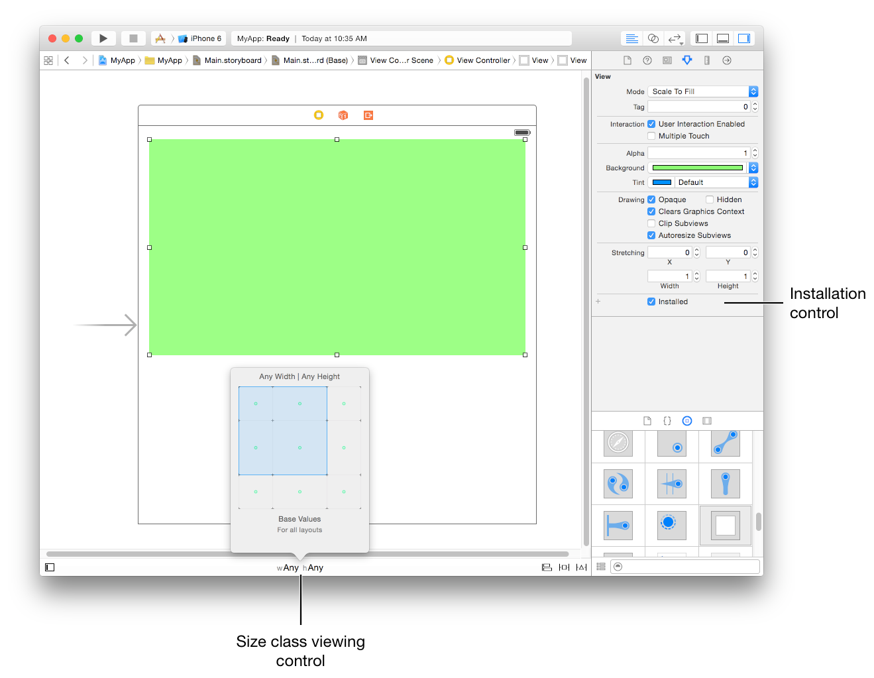Open the File inspector
This screenshot has width=874, height=678.
pos(627,60)
